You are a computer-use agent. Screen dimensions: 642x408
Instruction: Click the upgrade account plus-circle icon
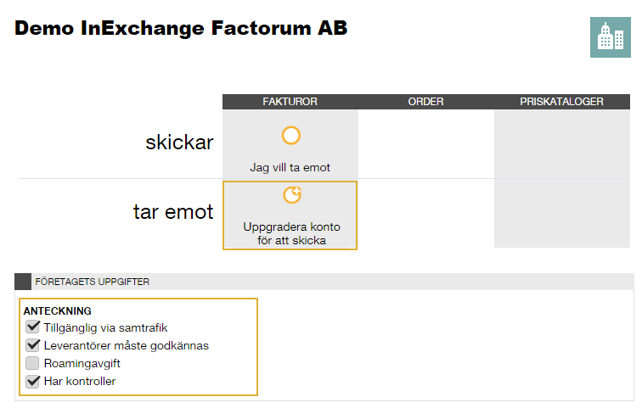coord(292,194)
